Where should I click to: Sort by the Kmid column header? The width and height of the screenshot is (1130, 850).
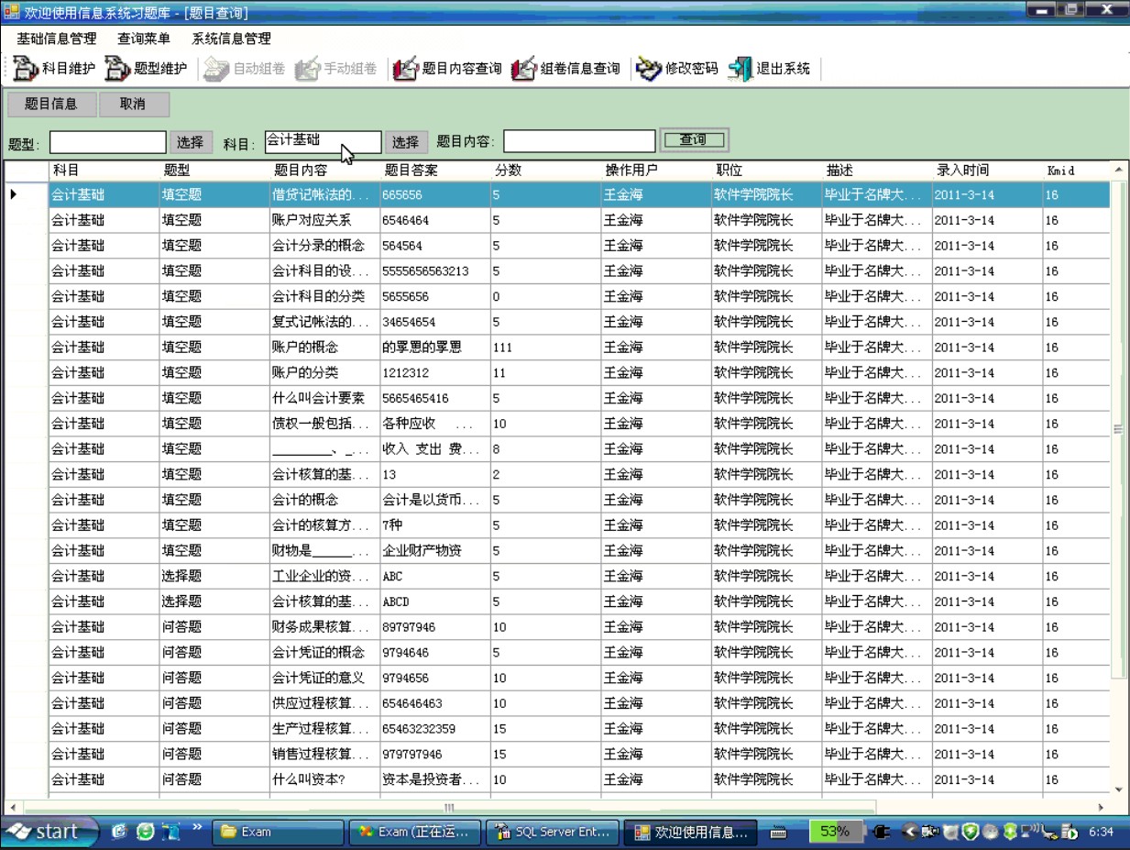pyautogui.click(x=1076, y=171)
